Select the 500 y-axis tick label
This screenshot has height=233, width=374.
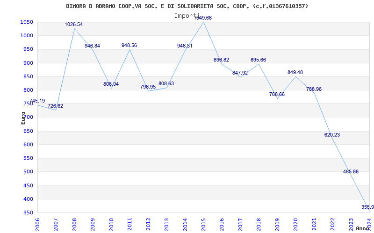(29, 172)
